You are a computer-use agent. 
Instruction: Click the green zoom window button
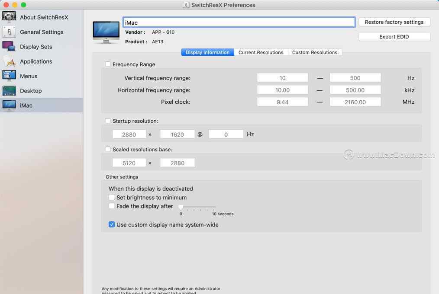coord(23,5)
